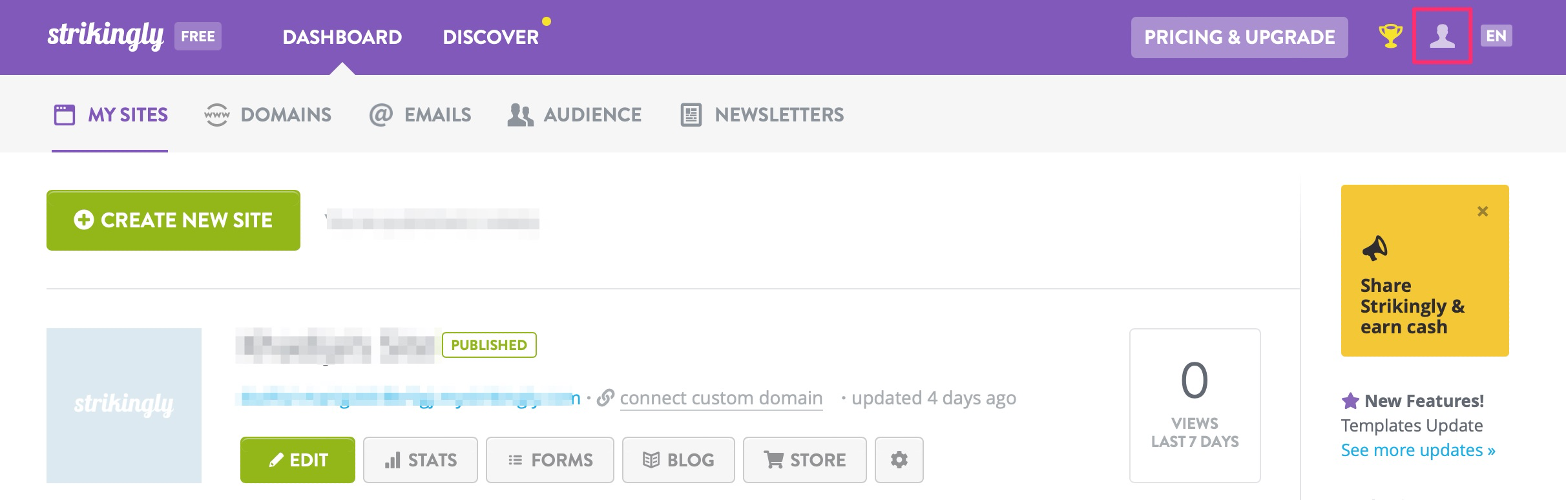This screenshot has width=1566, height=500.
Task: Click the megaphone icon in yellow card
Action: pos(1375,248)
